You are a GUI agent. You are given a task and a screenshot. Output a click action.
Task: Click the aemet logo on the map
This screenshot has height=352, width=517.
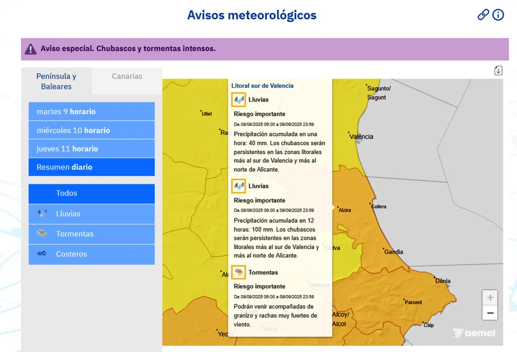point(474,333)
